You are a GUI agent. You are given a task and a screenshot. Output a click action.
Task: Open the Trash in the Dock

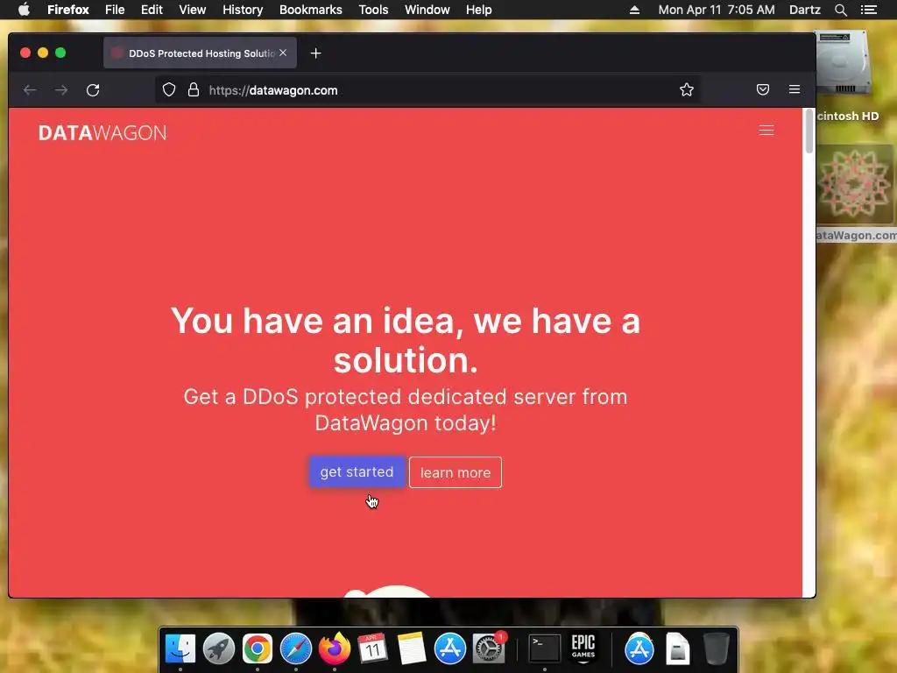[x=717, y=649]
